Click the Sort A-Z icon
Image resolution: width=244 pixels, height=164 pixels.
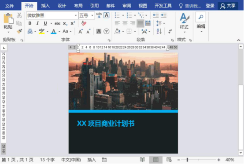pyautogui.click(x=159, y=31)
